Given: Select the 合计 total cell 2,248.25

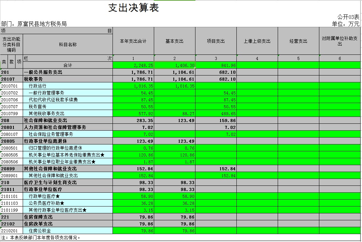Looking at the screenshot, I should click(133, 65).
